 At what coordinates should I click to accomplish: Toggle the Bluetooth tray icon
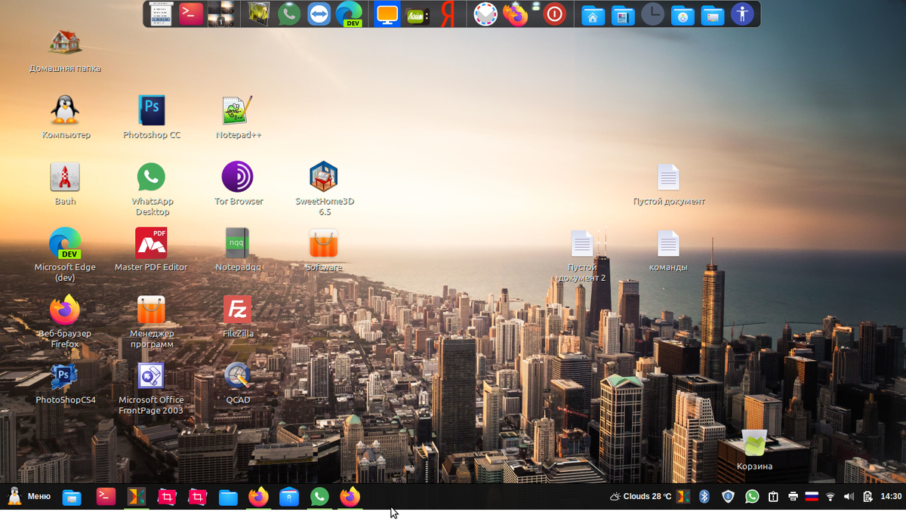[704, 496]
